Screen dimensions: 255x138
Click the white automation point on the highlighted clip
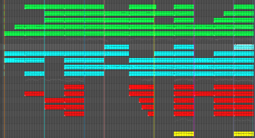pyautogui.click(x=235, y=44)
